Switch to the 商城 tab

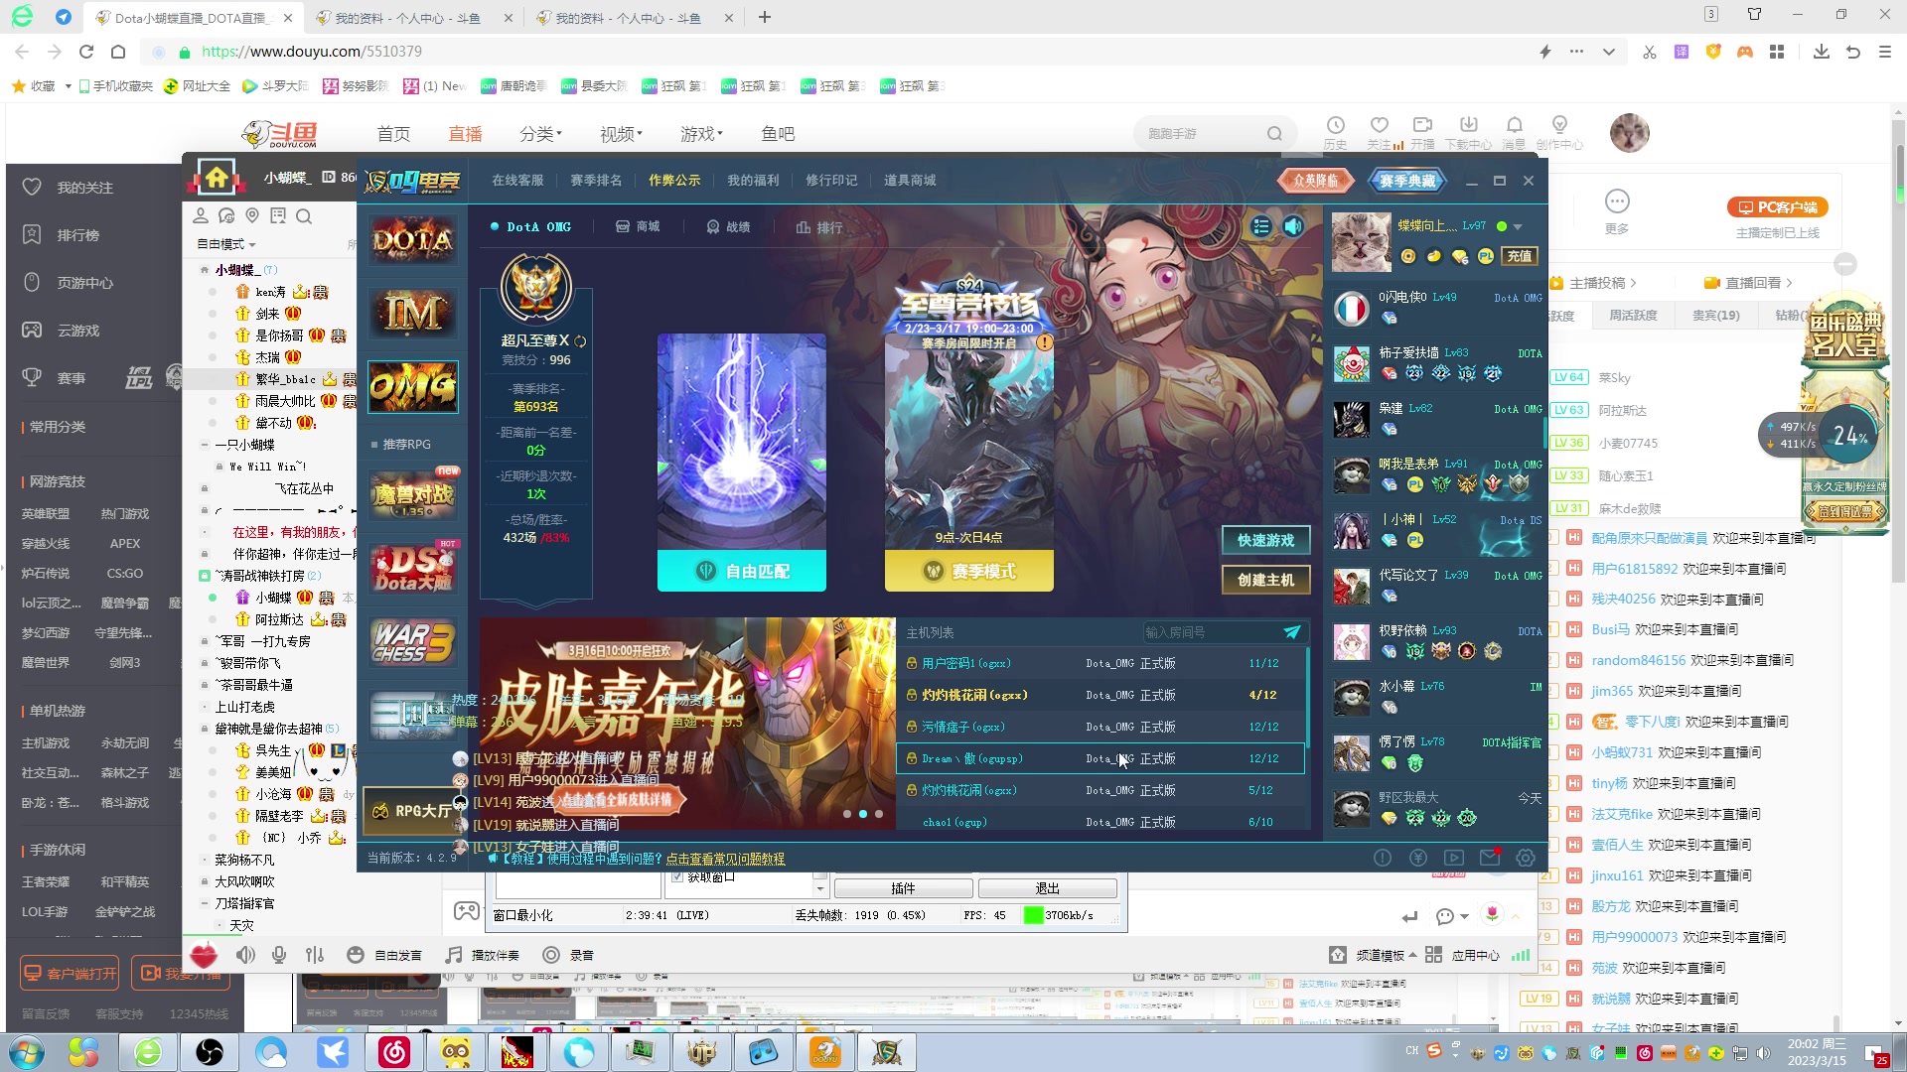[638, 226]
